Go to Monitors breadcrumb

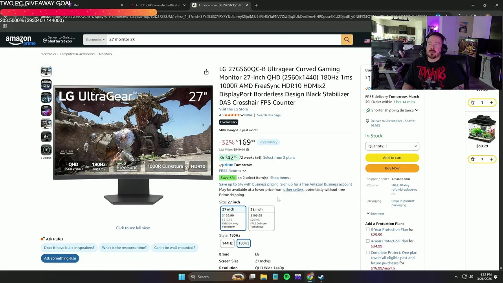(105, 54)
